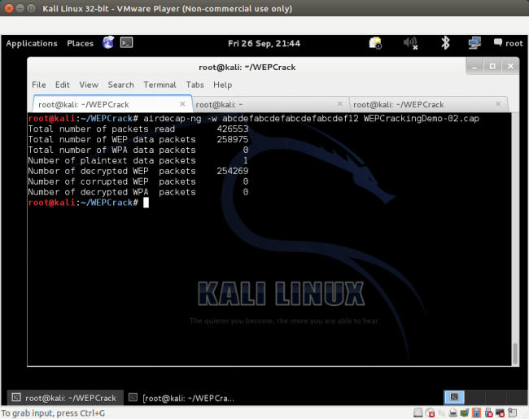The image size is (529, 419).
Task: Open the Bluetooth indicator icon
Action: click(445, 43)
